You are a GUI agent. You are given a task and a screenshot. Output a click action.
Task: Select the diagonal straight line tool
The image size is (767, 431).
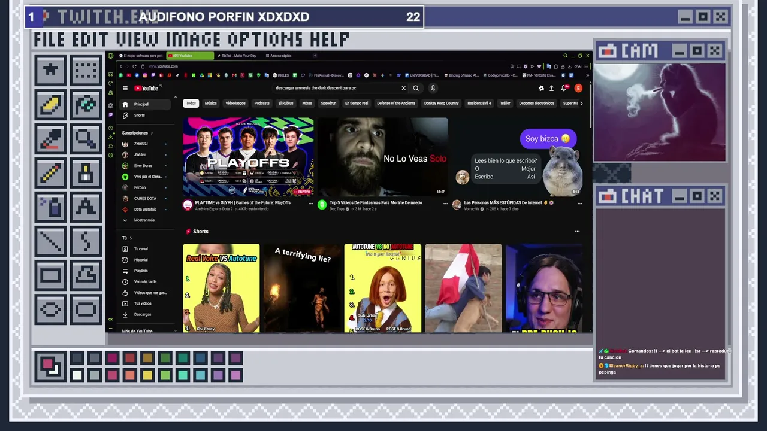[x=50, y=242]
